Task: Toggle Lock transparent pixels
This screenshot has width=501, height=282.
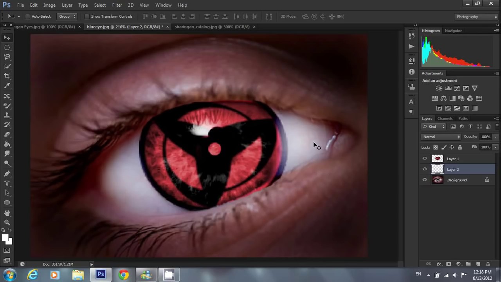Action: [435, 147]
